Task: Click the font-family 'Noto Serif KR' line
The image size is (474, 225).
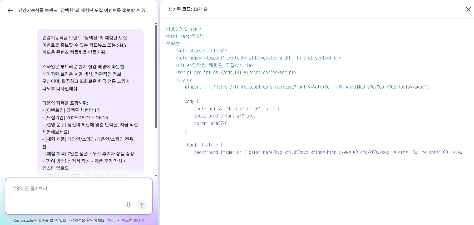Action: (237, 109)
